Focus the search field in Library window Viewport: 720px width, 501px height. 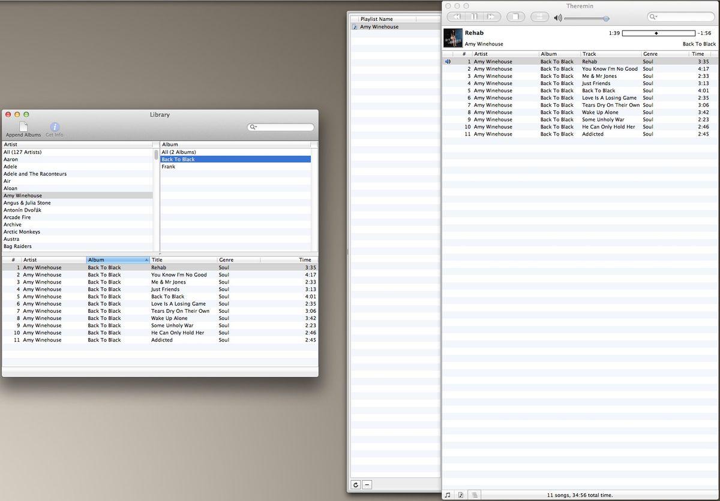coord(281,127)
